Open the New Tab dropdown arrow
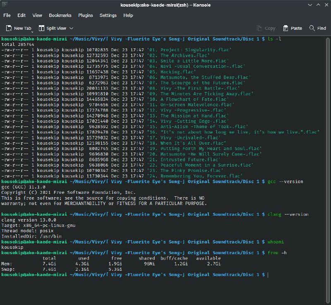Viewport: 331px width, 305px height. 32,32
